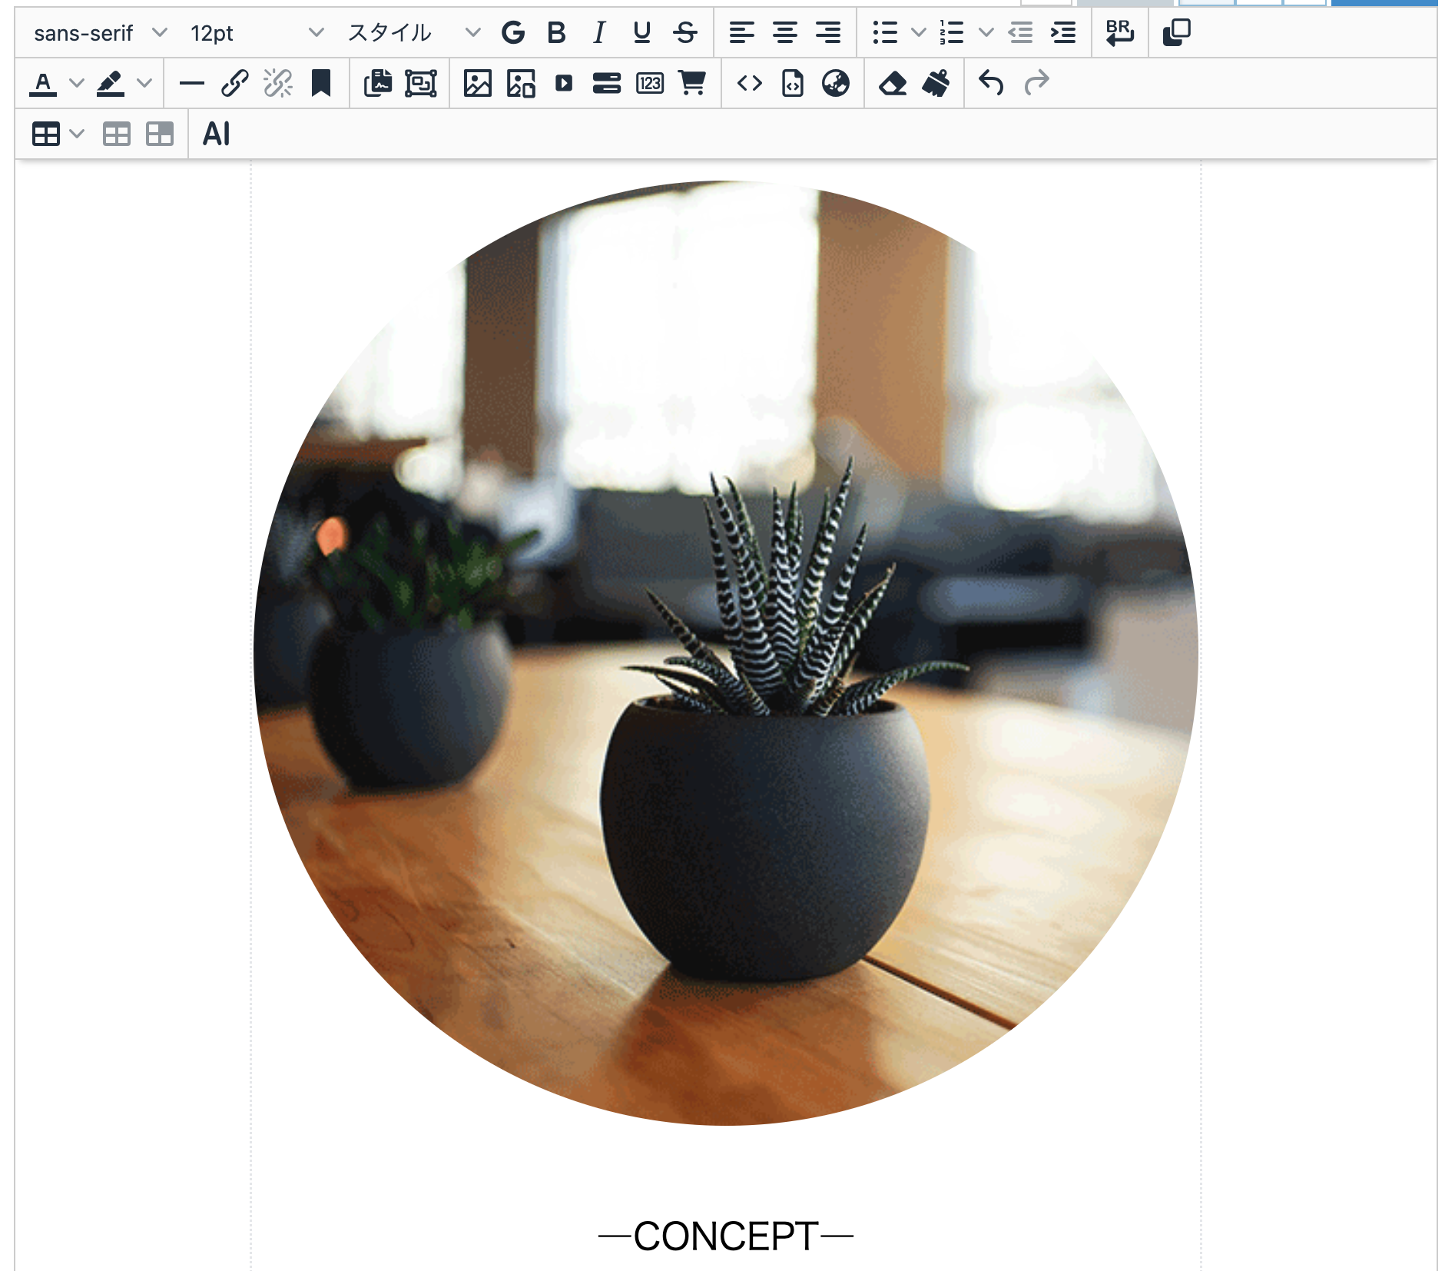The height and width of the screenshot is (1271, 1455).
Task: Undo the last action
Action: point(992,84)
